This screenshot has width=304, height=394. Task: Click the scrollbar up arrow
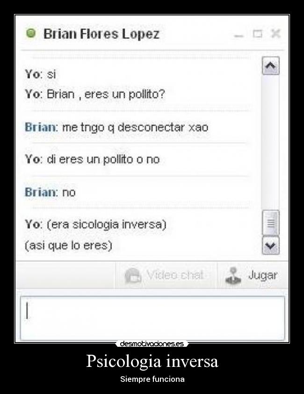[x=270, y=66]
